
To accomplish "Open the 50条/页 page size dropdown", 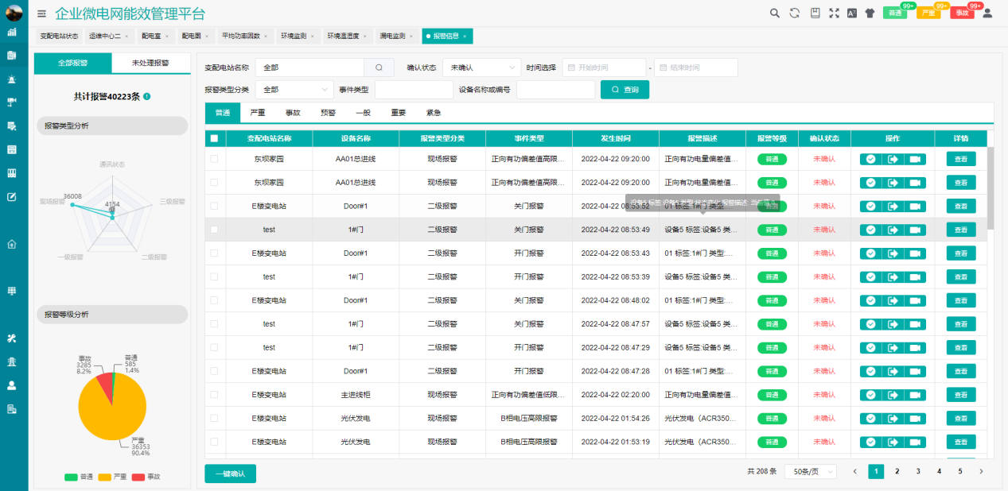I will point(810,471).
